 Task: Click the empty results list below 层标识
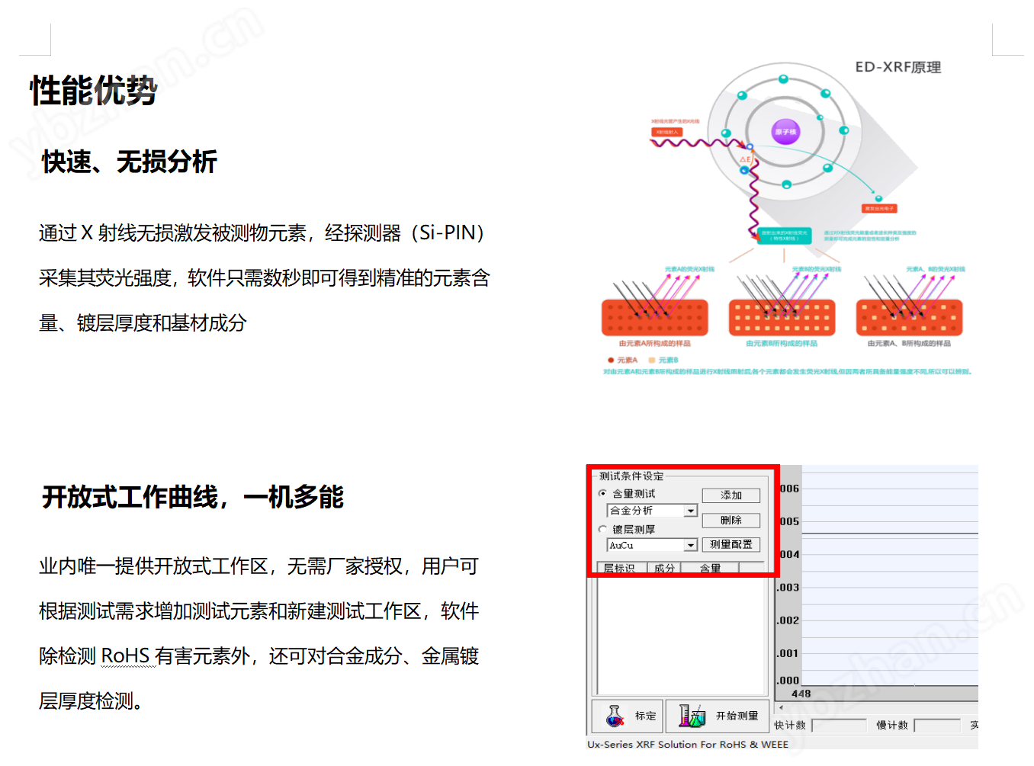point(681,635)
